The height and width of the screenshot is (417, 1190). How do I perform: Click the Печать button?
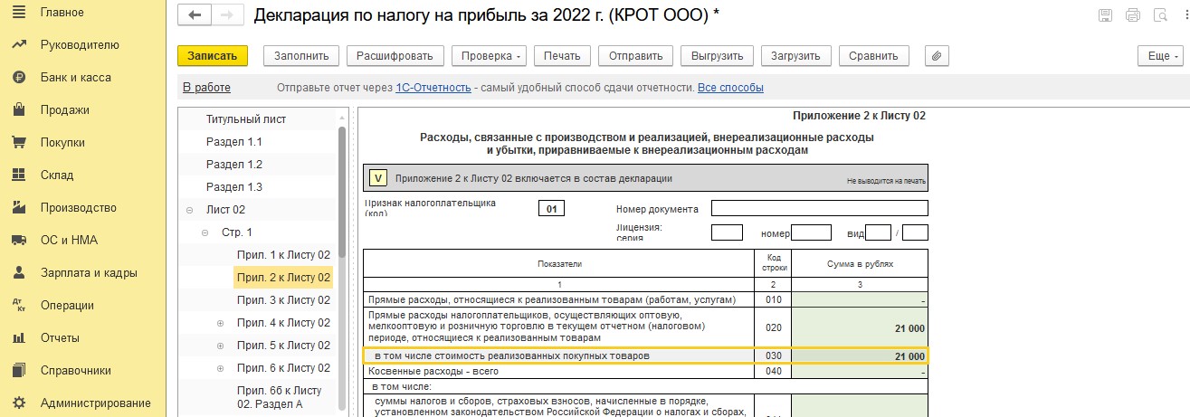click(x=561, y=55)
